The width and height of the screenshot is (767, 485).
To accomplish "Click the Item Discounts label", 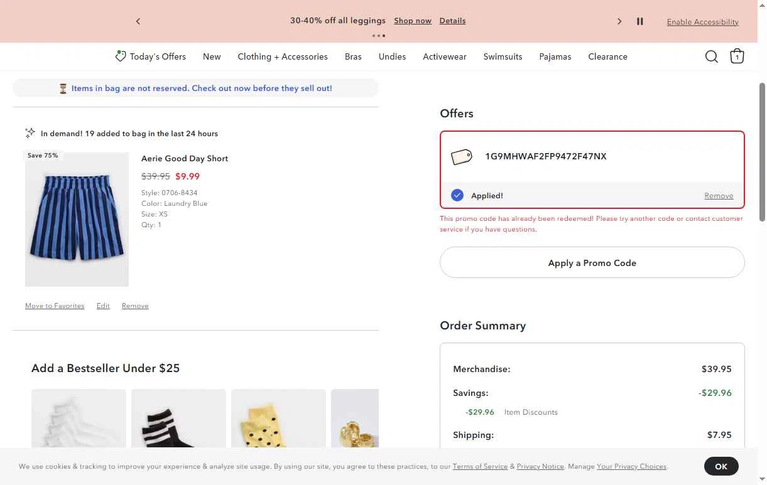I will (x=531, y=412).
